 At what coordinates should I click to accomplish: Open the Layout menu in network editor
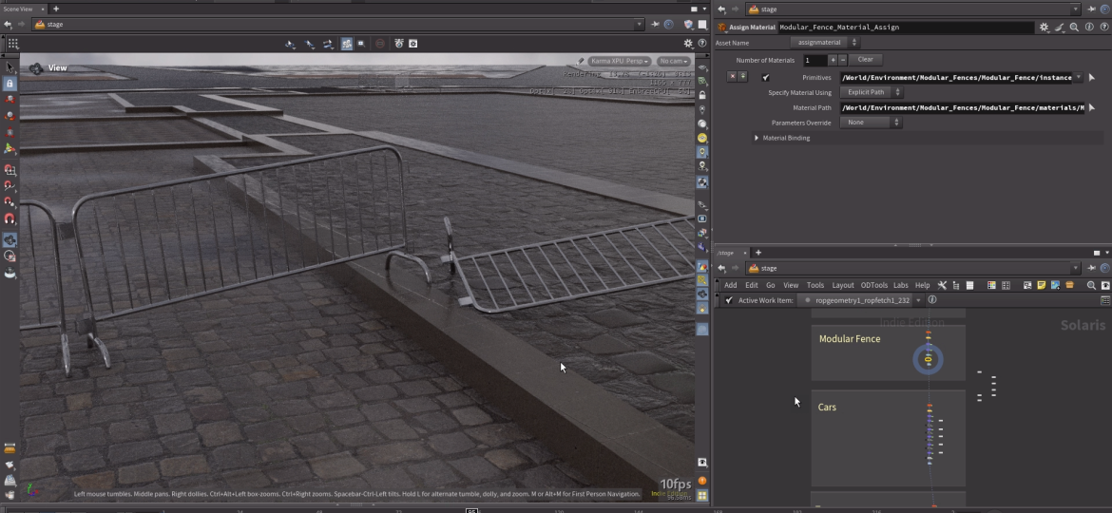point(843,285)
